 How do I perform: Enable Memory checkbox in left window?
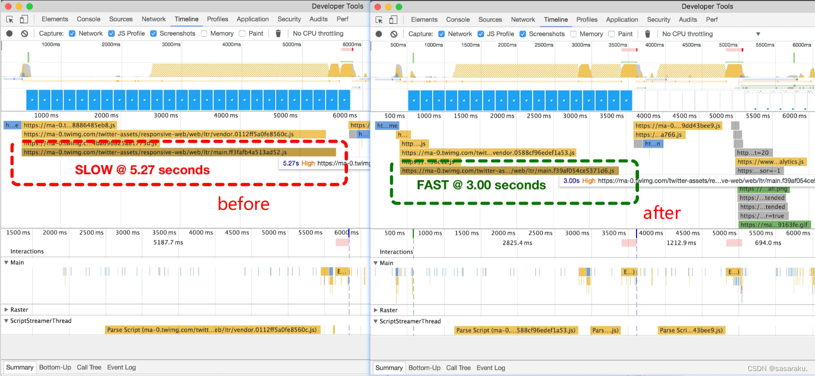tap(204, 33)
